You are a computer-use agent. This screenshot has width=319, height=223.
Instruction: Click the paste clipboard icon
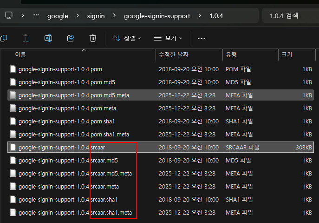pos(26,38)
